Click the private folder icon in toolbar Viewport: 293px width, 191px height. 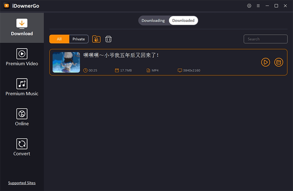click(x=96, y=39)
